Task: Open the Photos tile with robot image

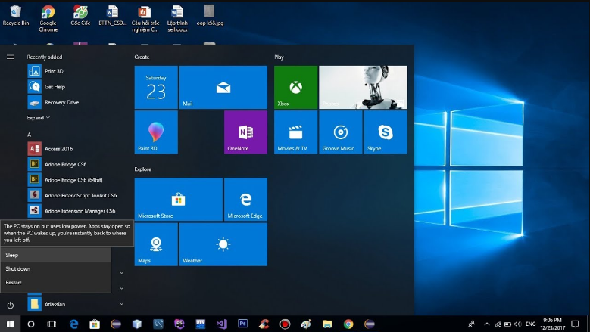Action: (x=363, y=88)
